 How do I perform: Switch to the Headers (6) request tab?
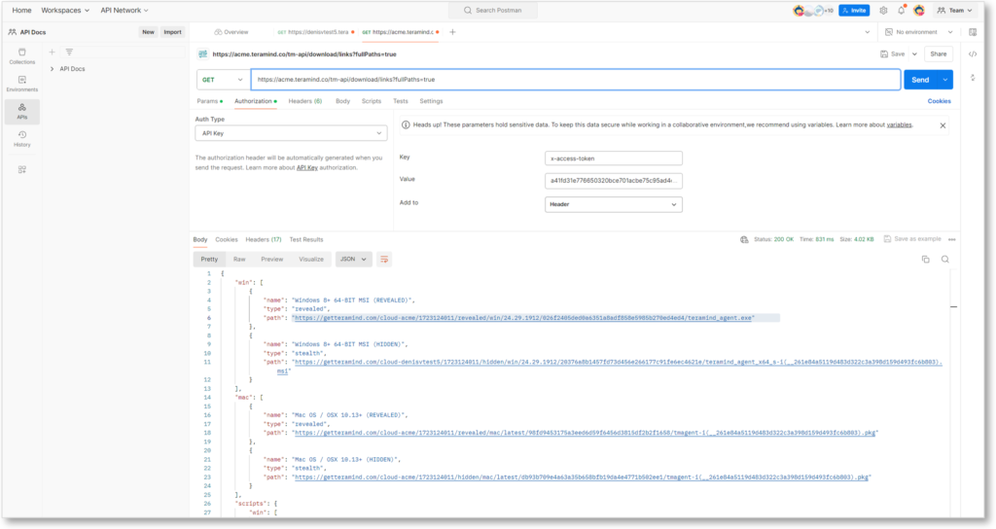coord(304,101)
